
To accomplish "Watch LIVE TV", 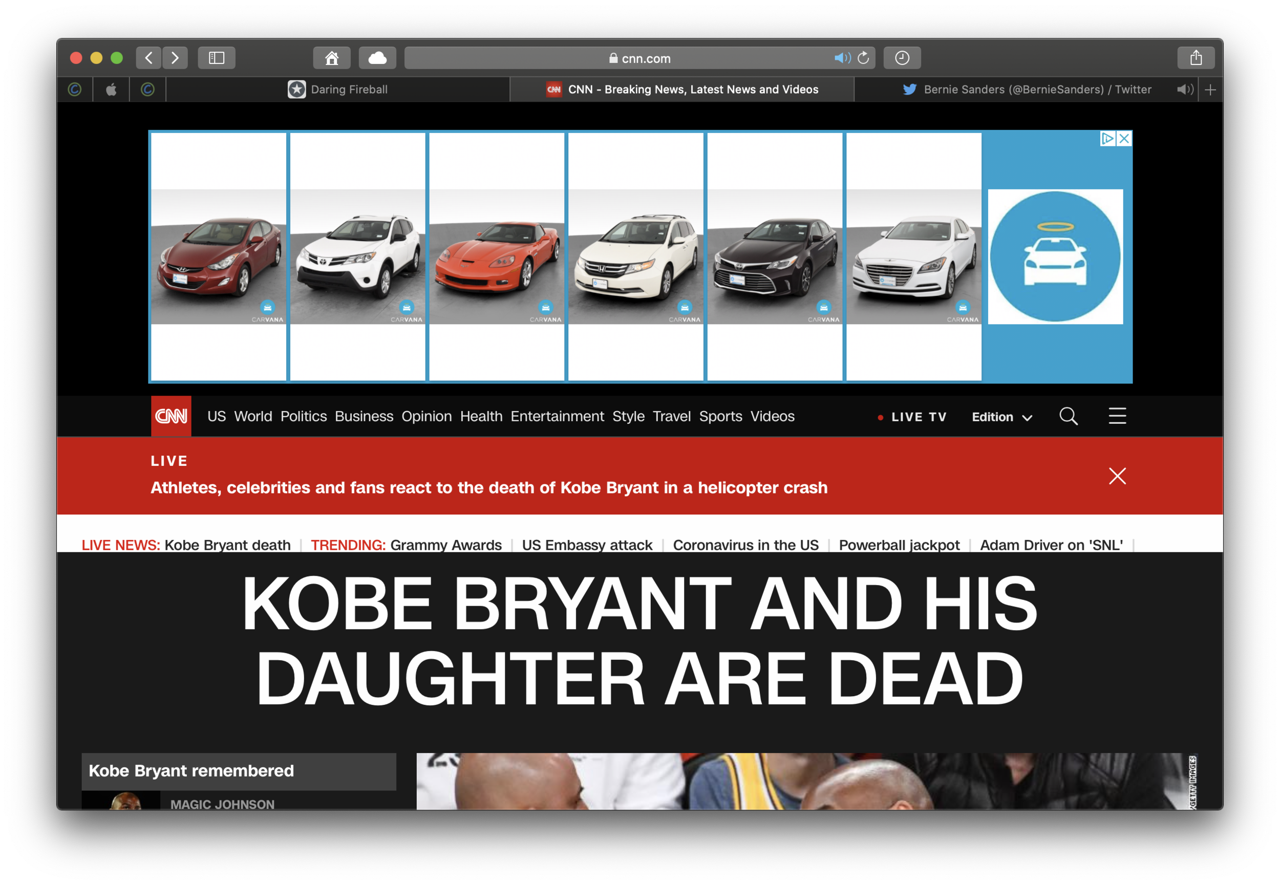I will click(x=912, y=417).
